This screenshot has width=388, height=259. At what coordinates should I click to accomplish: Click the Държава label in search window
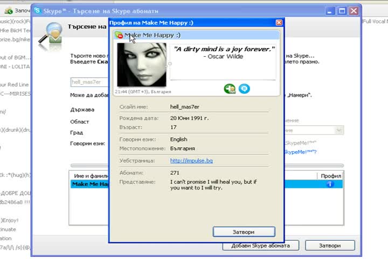[82, 110]
